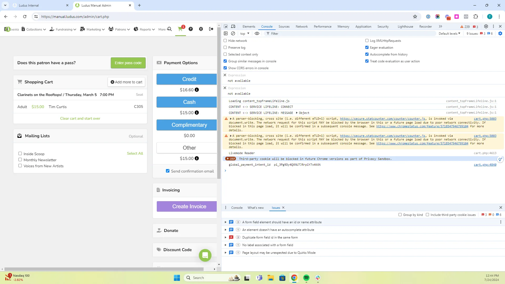Show the console sidebar icon
The height and width of the screenshot is (284, 505).
pyautogui.click(x=226, y=33)
